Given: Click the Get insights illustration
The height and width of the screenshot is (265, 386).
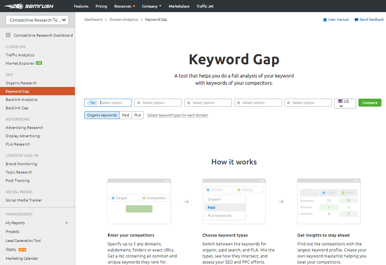Looking at the screenshot, I should click(329, 201).
